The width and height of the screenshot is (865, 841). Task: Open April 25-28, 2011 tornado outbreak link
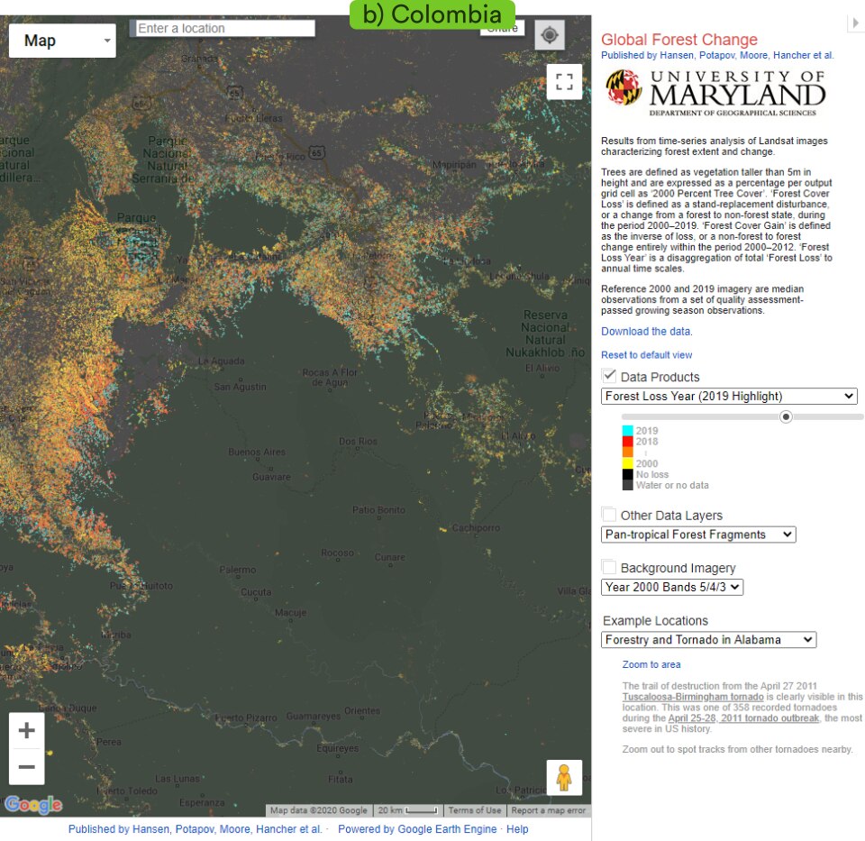(743, 718)
